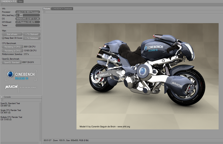The image size is (223, 144).
Task: Enable Keep Best CB Score checkbox
Action: point(3,38)
